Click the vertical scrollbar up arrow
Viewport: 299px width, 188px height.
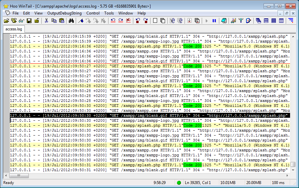tap(293, 37)
